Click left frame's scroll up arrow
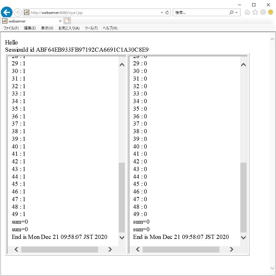The image size is (276, 276). 122,65
